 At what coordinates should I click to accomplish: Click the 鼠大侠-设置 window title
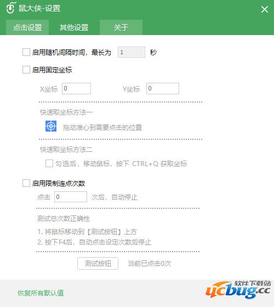pos(39,8)
